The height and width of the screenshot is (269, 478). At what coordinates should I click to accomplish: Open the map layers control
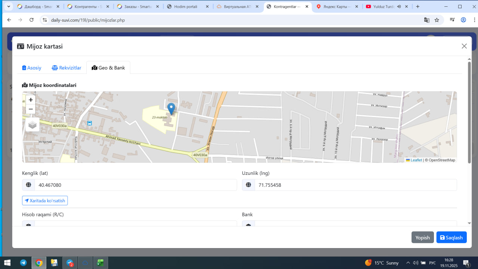tap(32, 124)
